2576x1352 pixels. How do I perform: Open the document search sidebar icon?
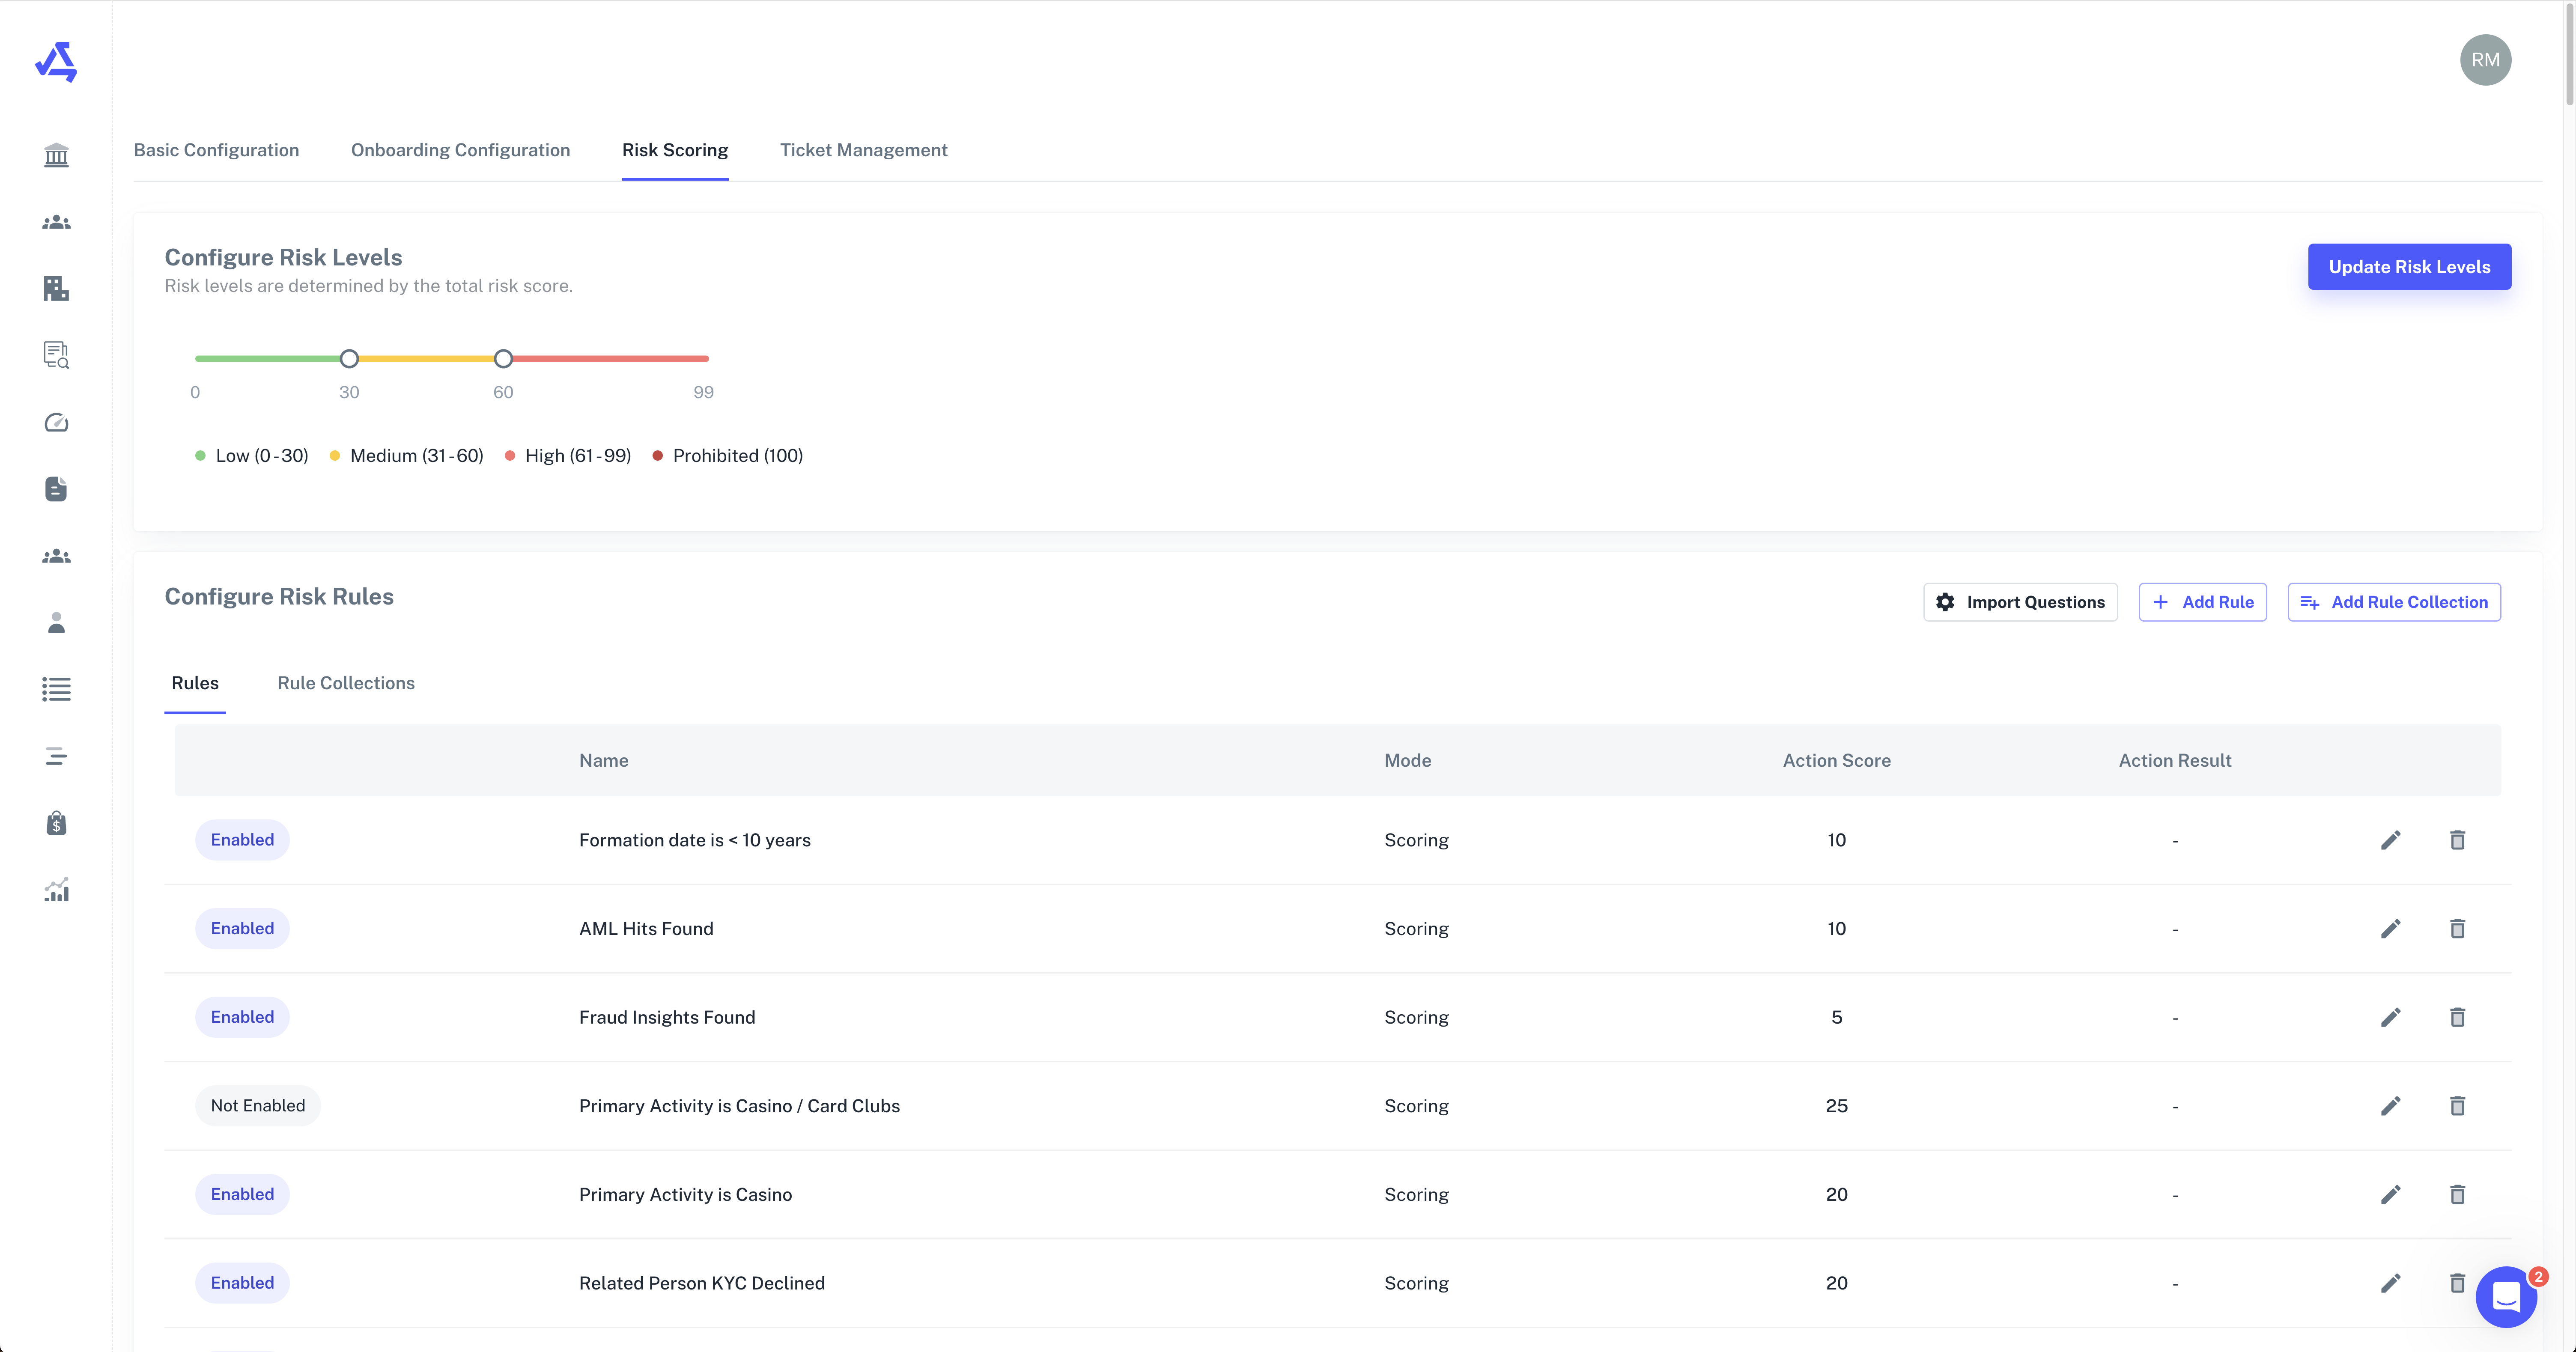[56, 355]
